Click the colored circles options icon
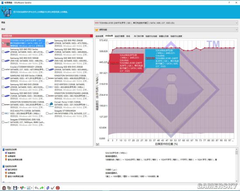 [22, 188]
